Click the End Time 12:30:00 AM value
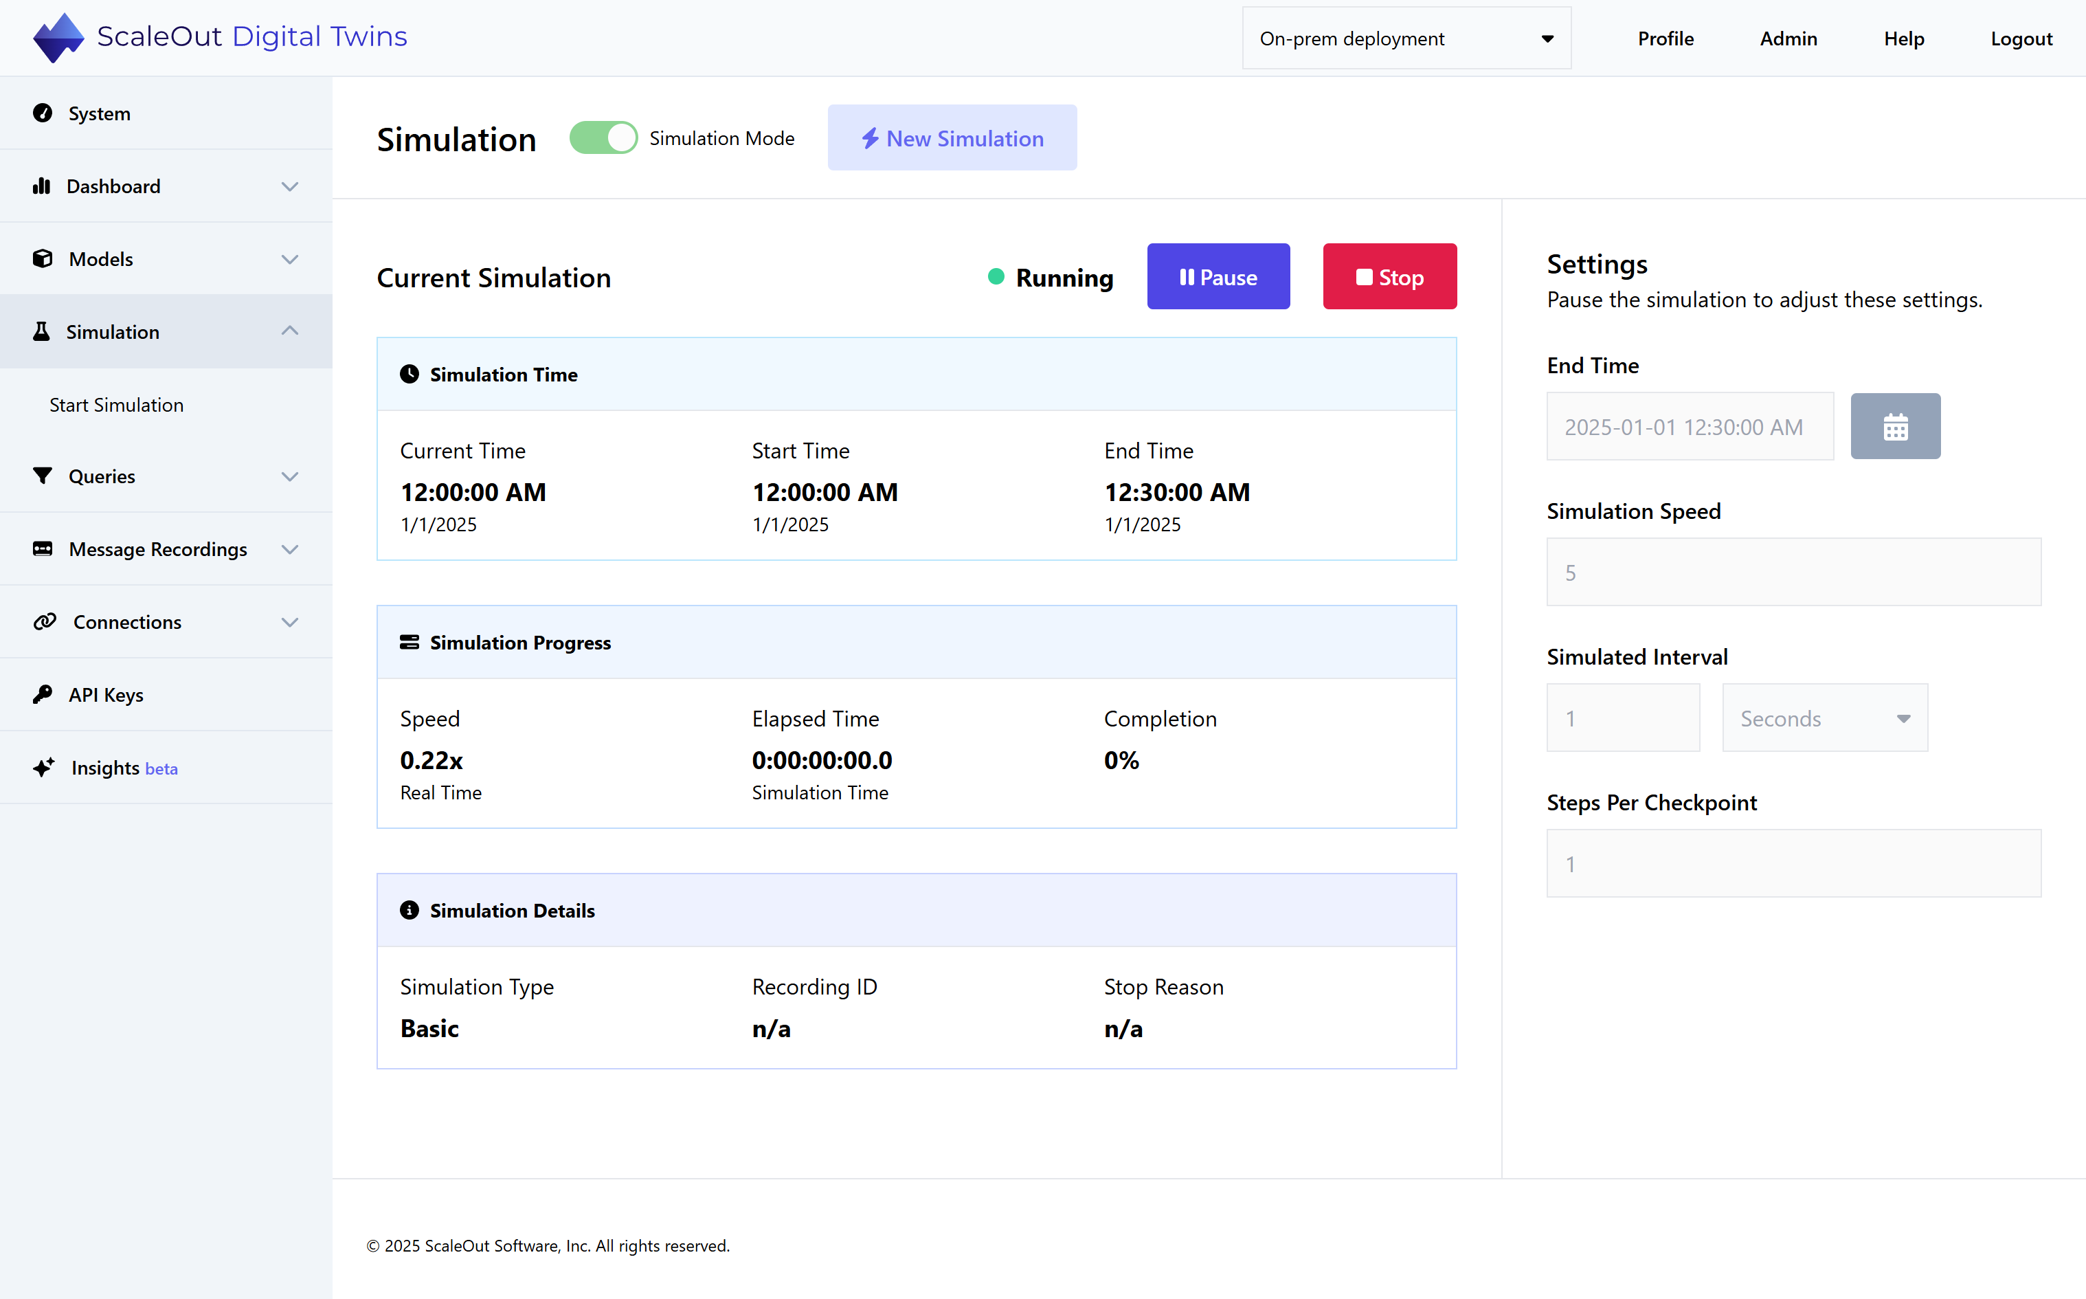The height and width of the screenshot is (1299, 2086). click(x=1178, y=492)
